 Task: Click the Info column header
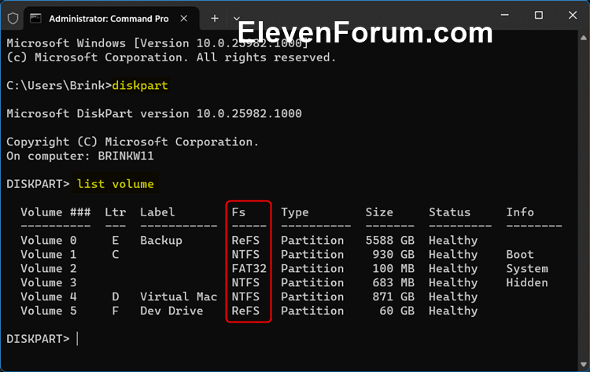coord(520,212)
